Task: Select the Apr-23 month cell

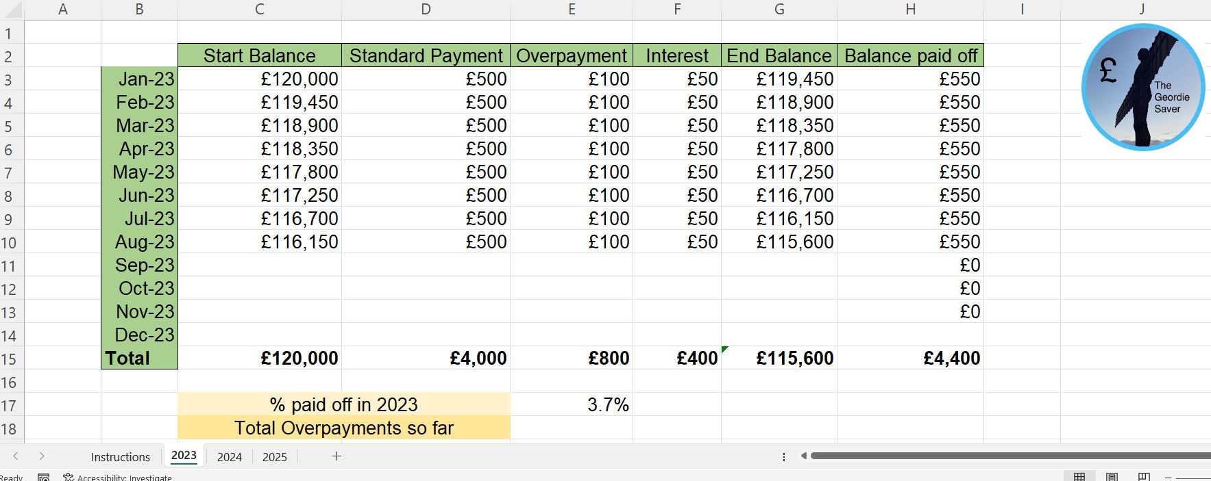Action: [x=139, y=148]
